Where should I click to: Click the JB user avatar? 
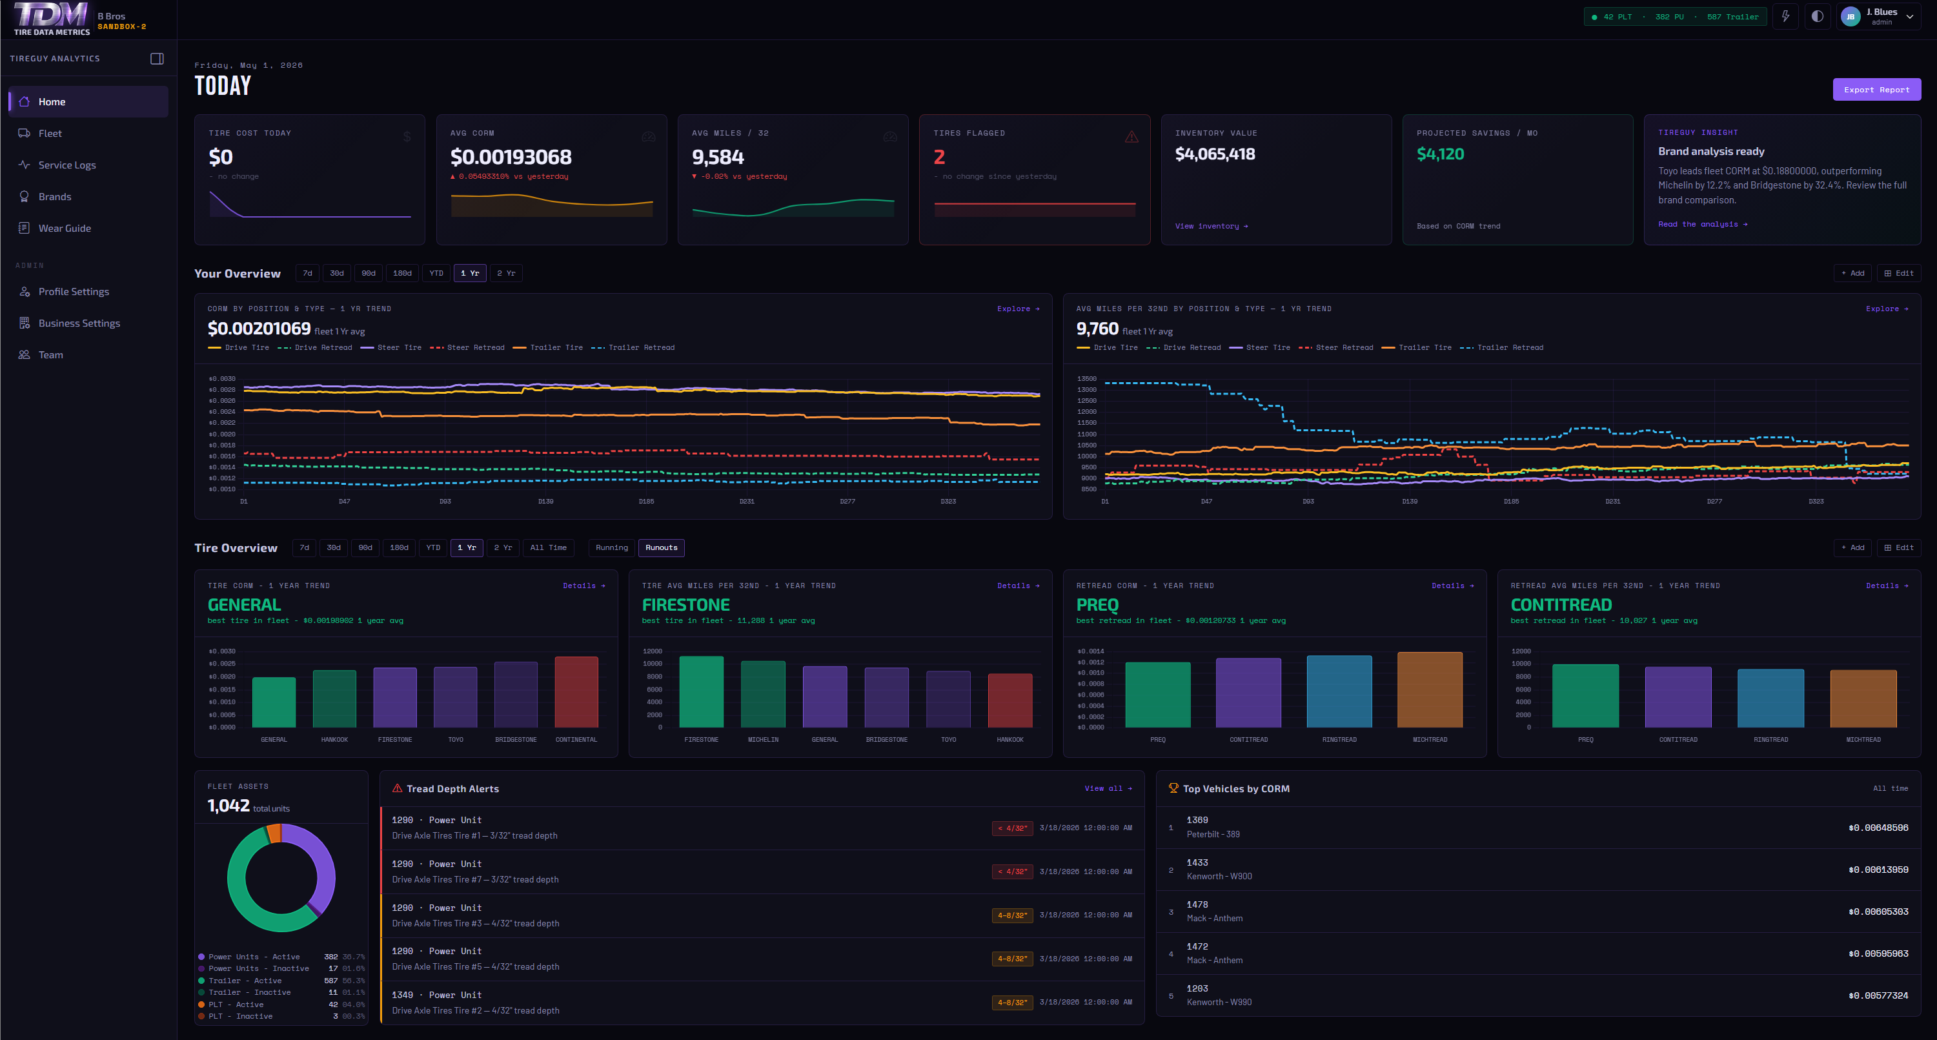(1851, 17)
